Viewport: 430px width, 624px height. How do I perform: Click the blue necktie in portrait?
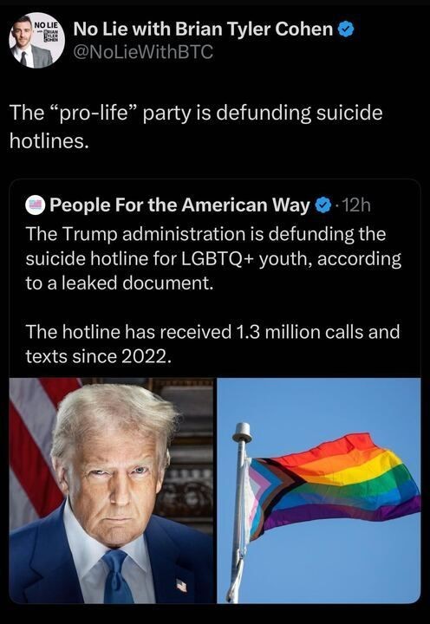pos(117,576)
